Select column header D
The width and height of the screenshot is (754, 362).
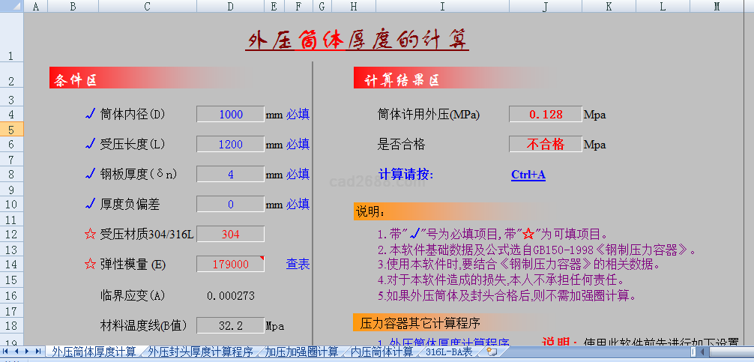(x=230, y=6)
